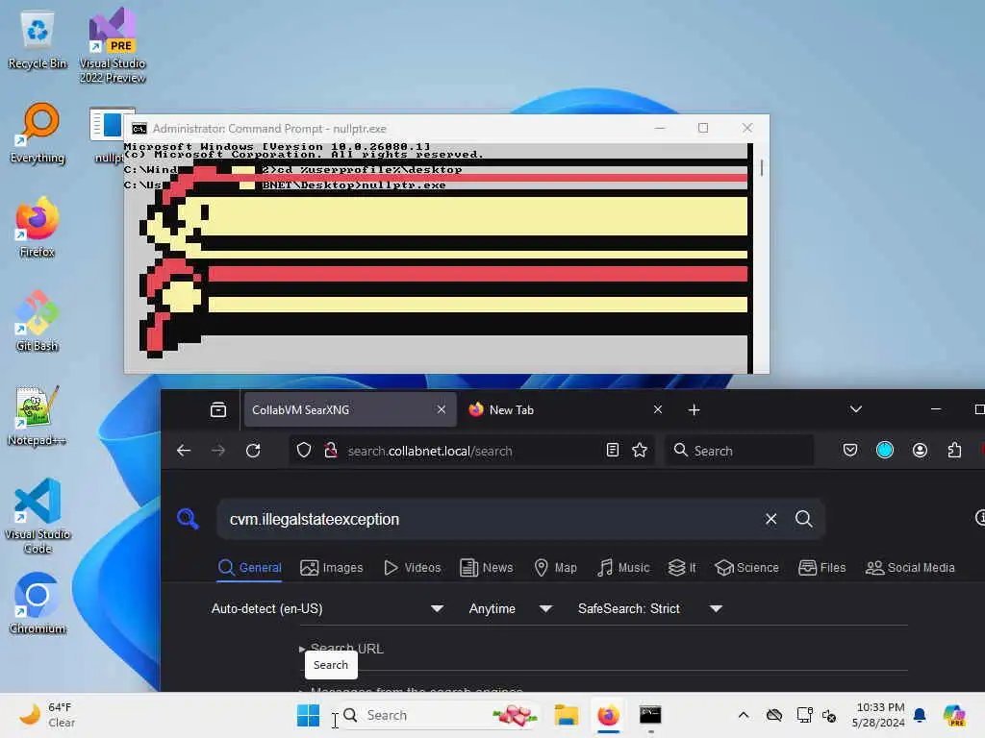985x738 pixels.
Task: Open Save to Pocket icon
Action: 850,450
